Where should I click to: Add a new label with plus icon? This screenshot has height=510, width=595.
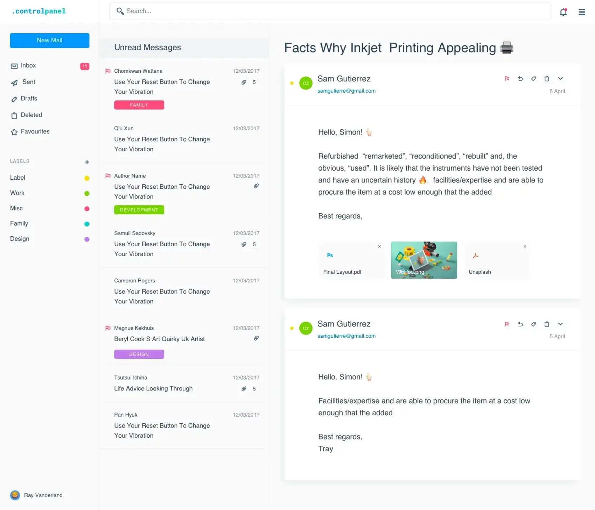87,162
